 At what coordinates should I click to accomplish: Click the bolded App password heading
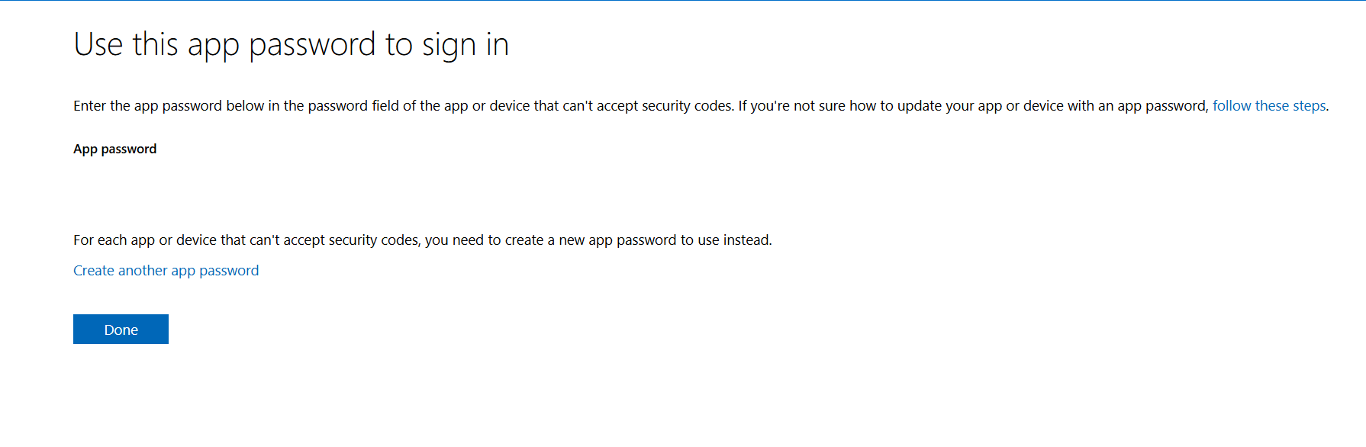pyautogui.click(x=114, y=149)
